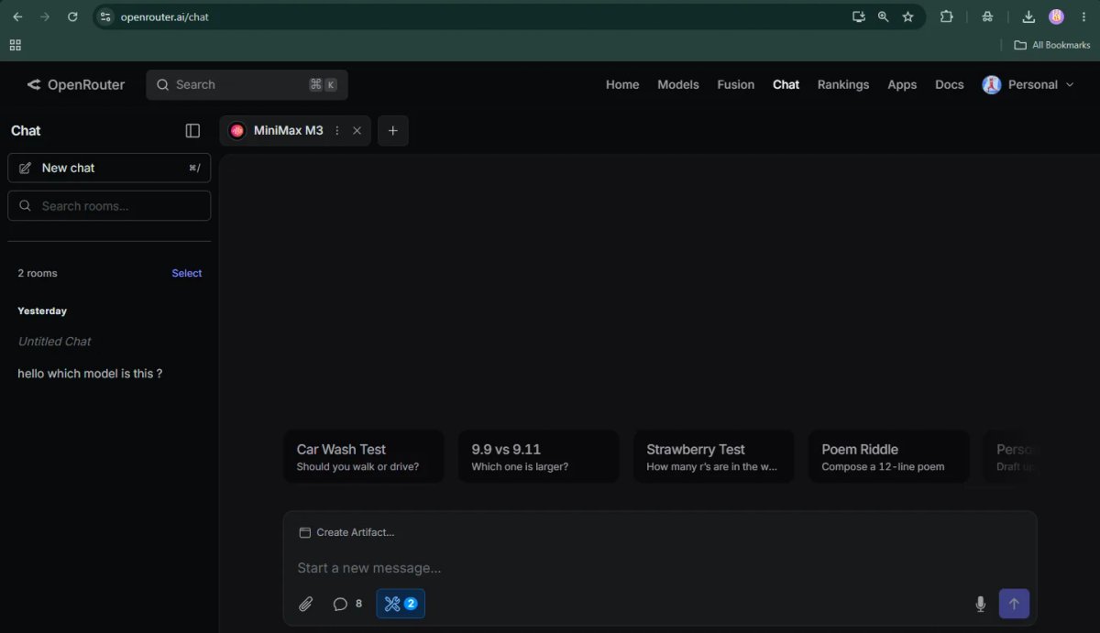The image size is (1100, 633).
Task: Select the Poem Riddle prompt card
Action: [889, 457]
